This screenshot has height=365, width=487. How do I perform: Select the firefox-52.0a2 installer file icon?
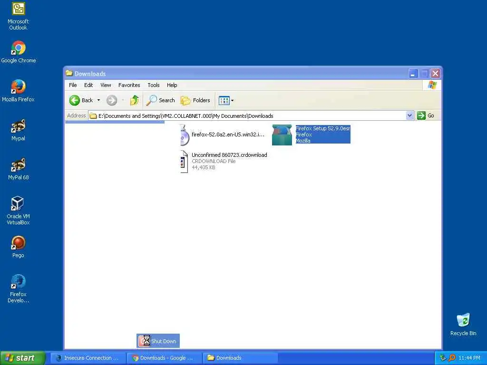tap(185, 135)
